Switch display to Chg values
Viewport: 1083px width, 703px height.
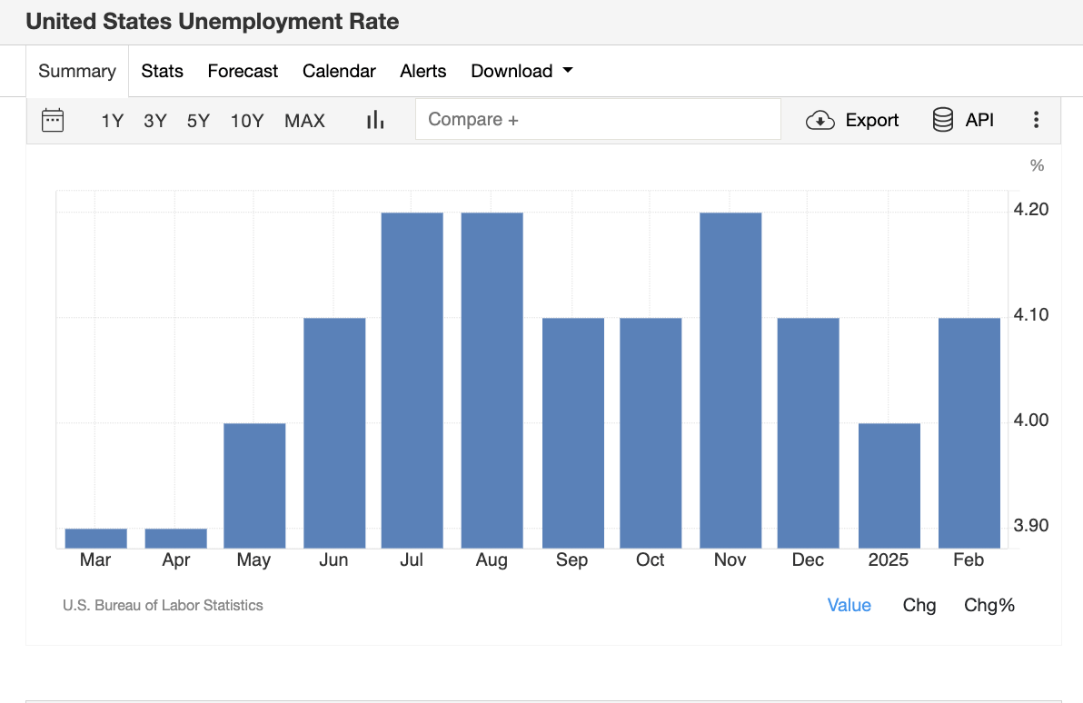919,605
